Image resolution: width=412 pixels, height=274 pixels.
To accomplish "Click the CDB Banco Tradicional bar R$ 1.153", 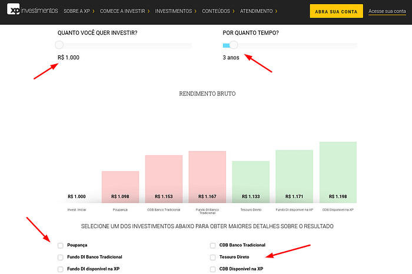I will [164, 179].
